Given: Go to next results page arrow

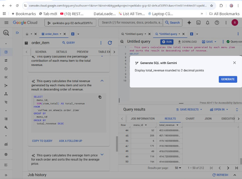Looking at the screenshot, I should [228, 168].
